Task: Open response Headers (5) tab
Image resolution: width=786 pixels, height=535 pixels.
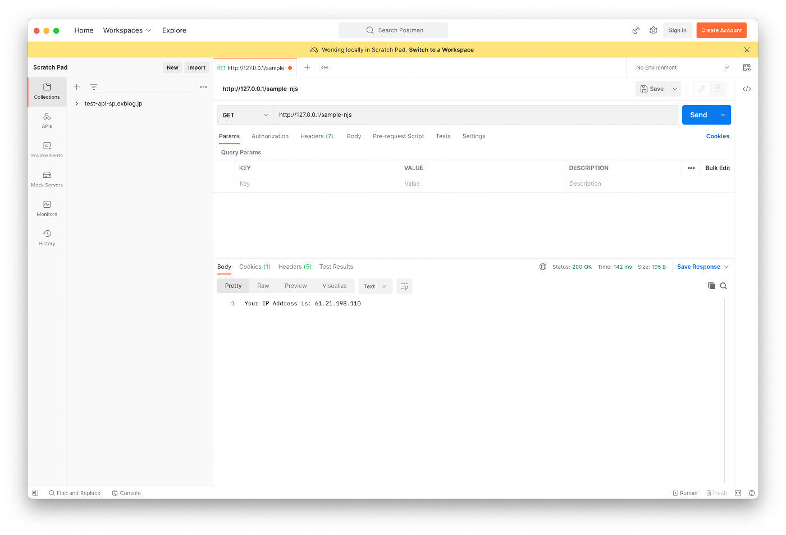Action: pyautogui.click(x=295, y=267)
